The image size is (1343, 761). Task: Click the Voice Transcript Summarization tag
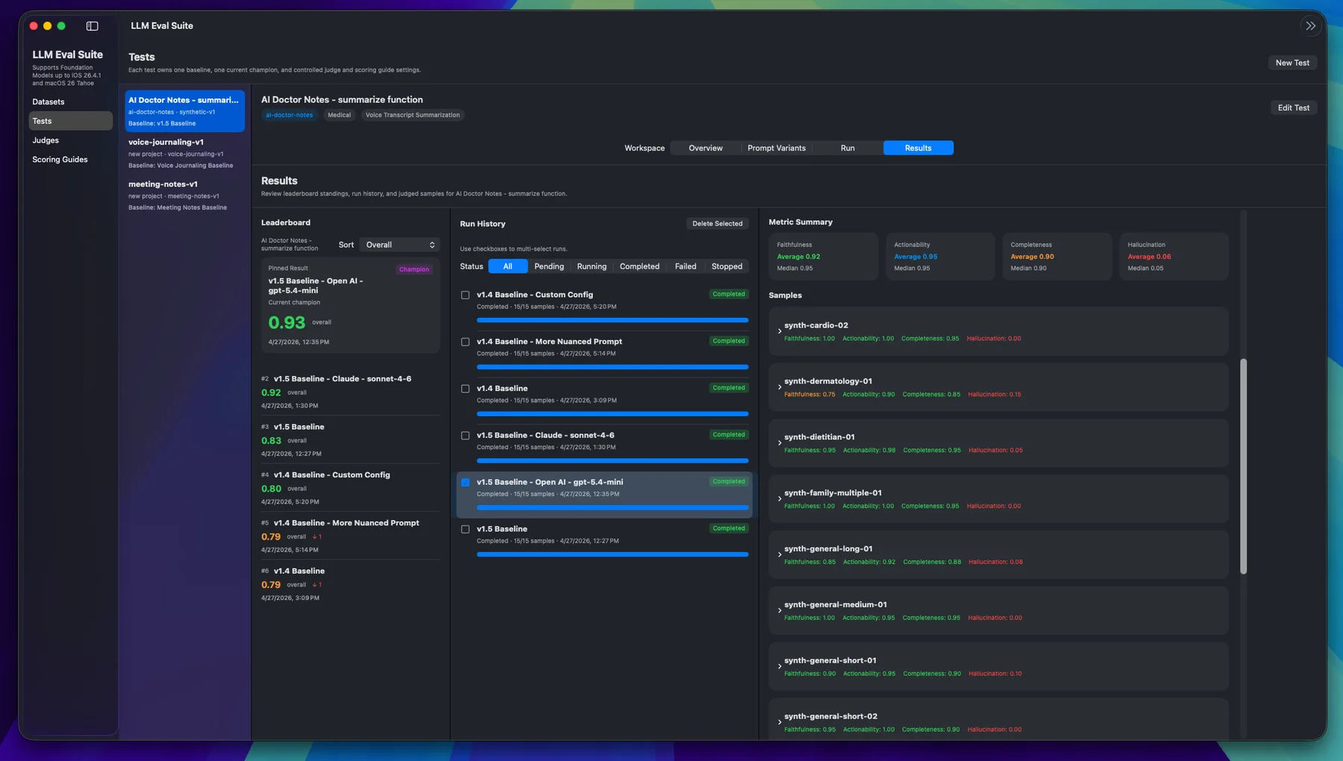(x=413, y=116)
